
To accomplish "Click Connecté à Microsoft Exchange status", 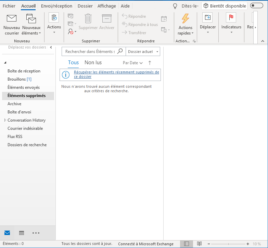I will pos(145,244).
